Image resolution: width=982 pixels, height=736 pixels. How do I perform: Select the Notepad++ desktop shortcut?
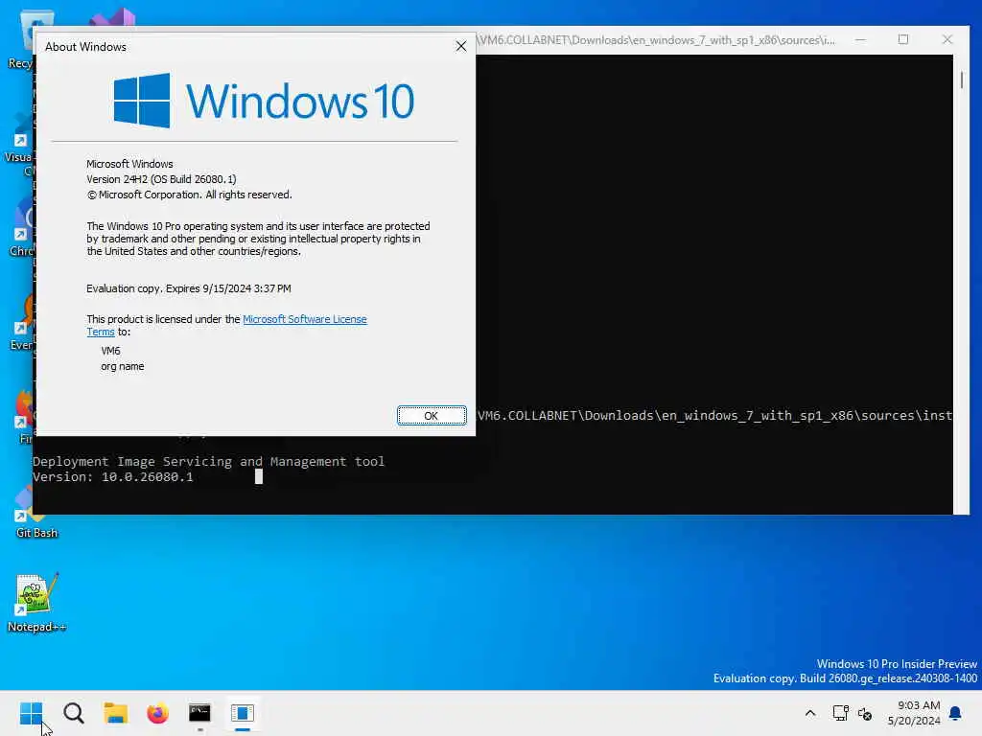pyautogui.click(x=36, y=602)
